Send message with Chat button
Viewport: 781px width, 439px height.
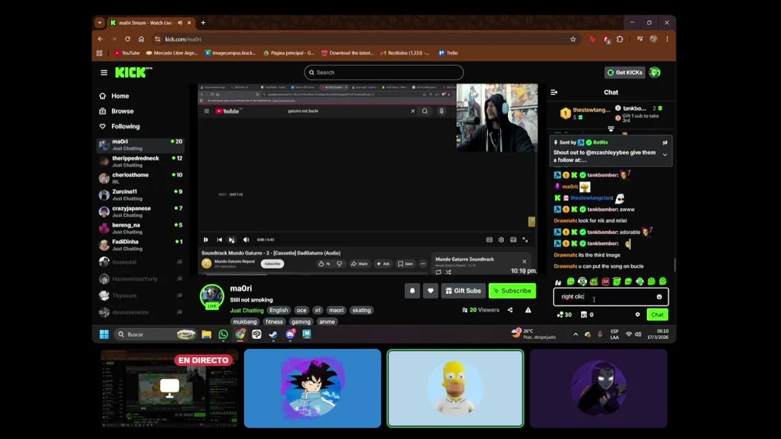click(657, 315)
